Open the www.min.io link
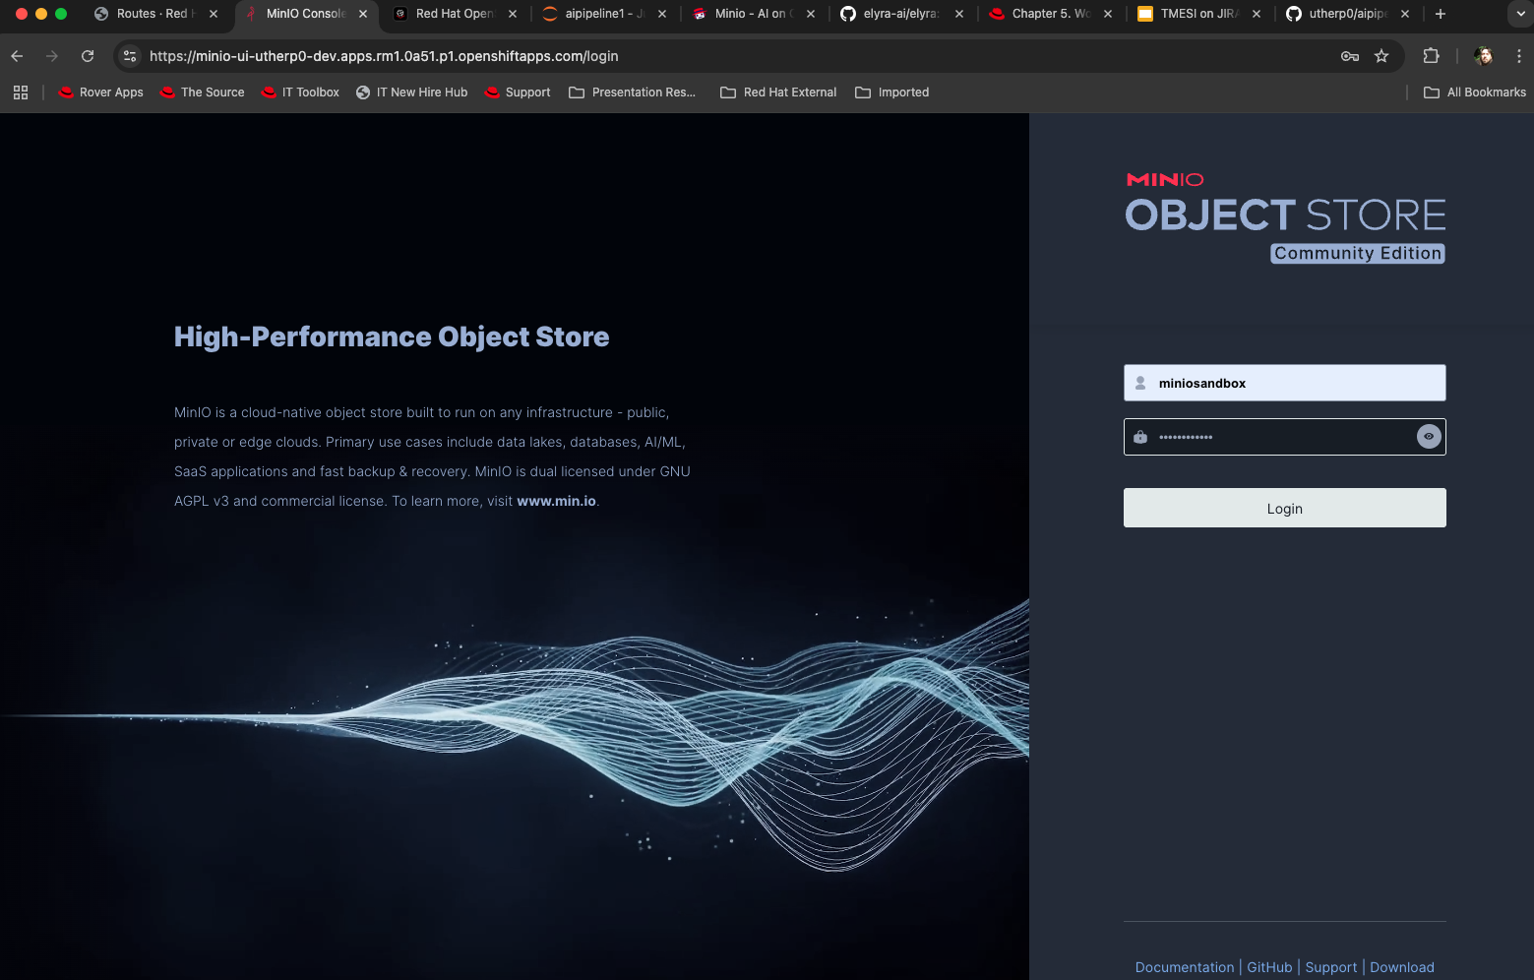This screenshot has height=980, width=1534. point(556,501)
